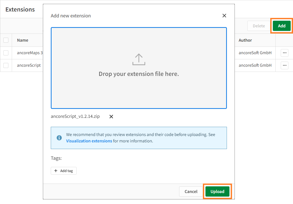The height and width of the screenshot is (204, 293).
Task: Check the ancoreMaps row checkbox
Action: click(6, 53)
